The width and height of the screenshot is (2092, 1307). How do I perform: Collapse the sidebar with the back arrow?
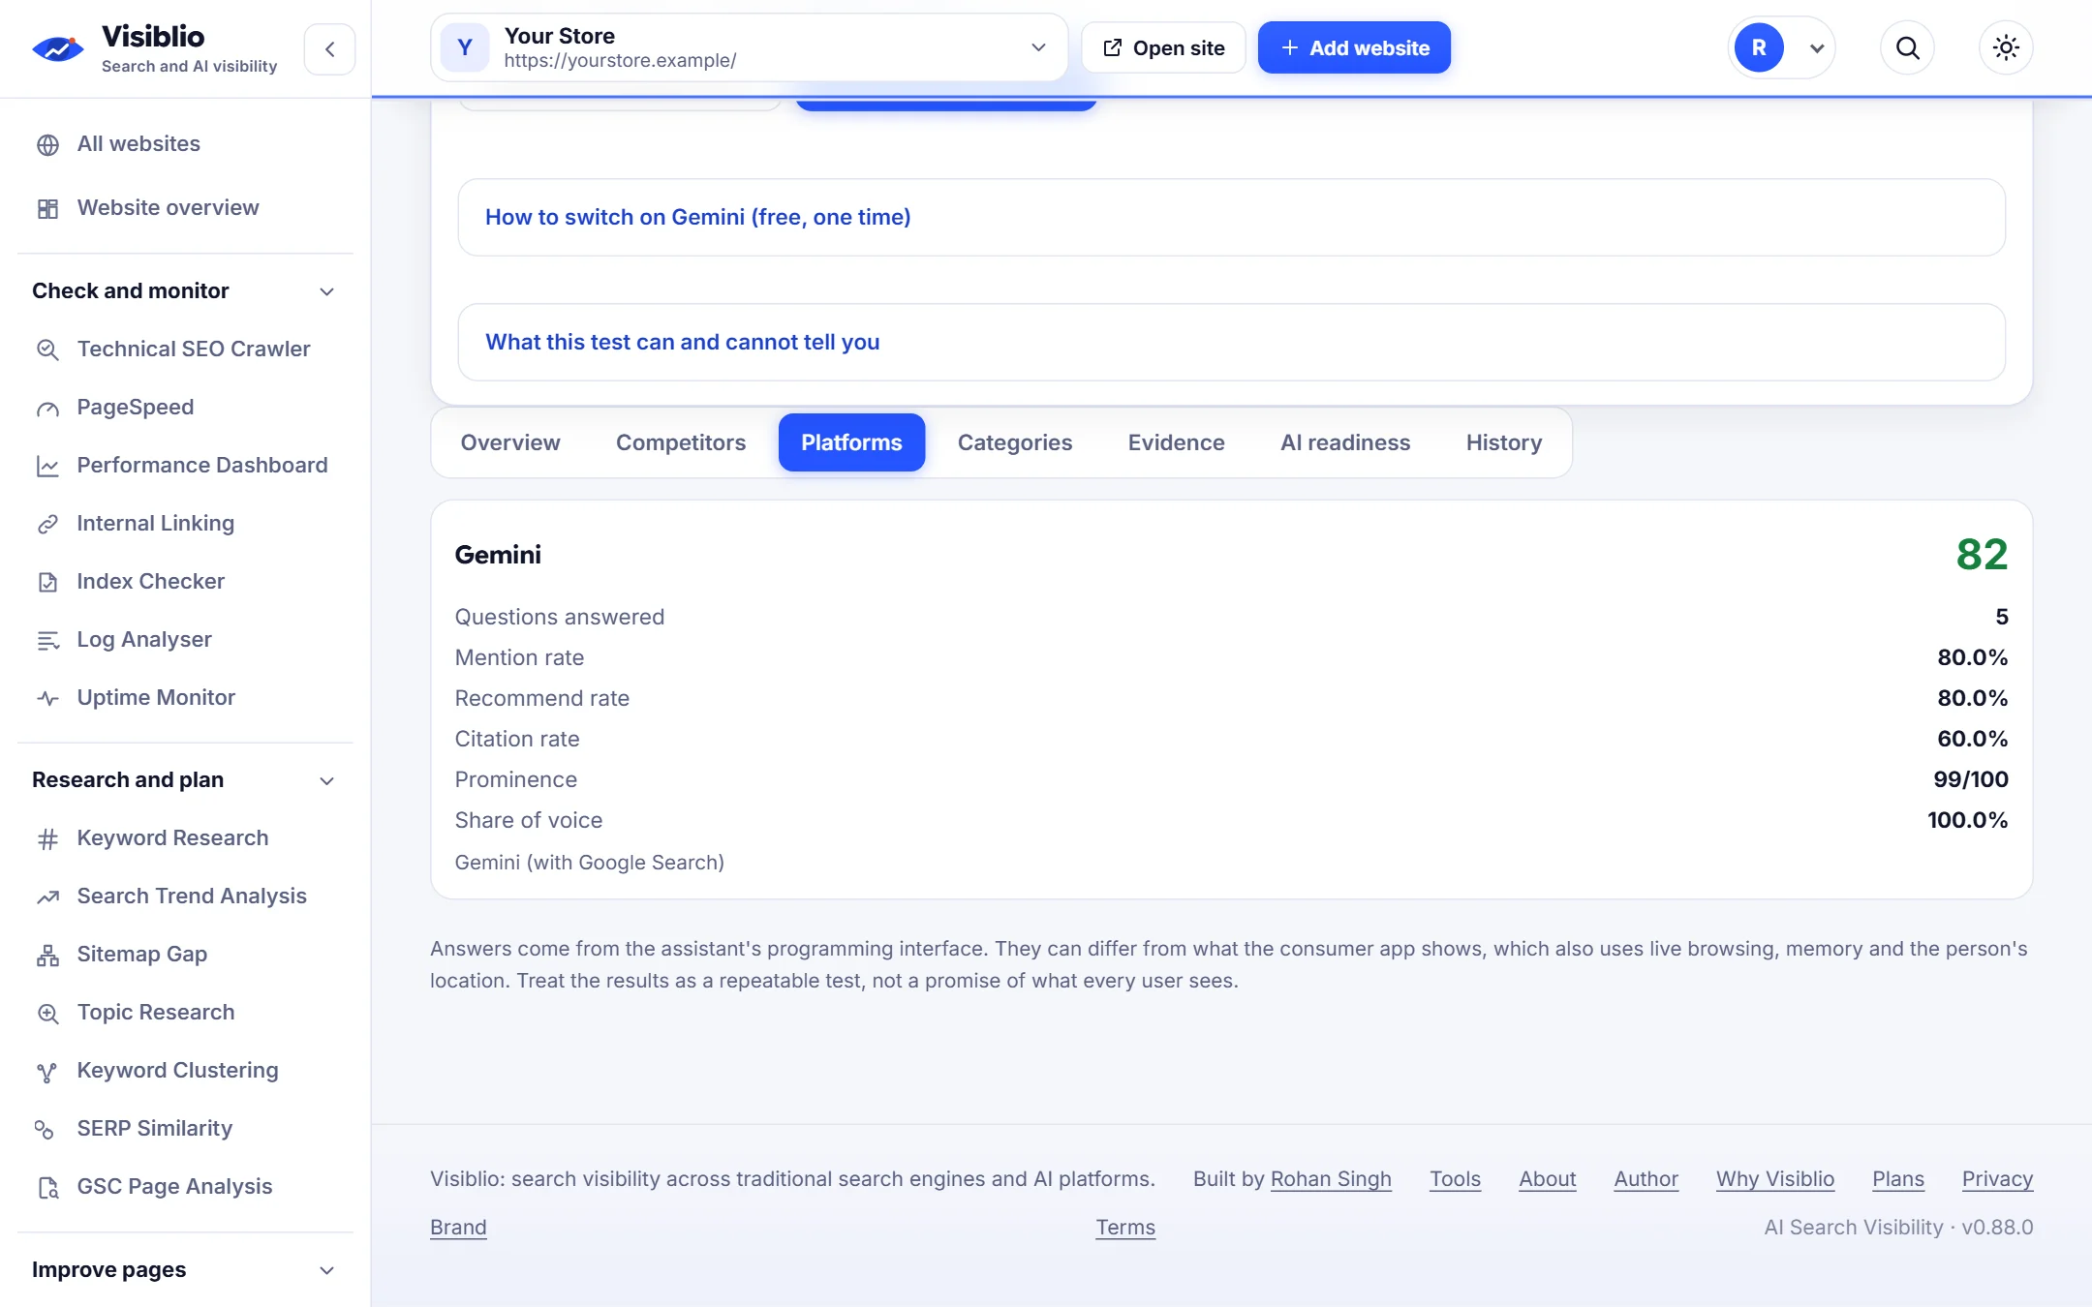[x=329, y=48]
